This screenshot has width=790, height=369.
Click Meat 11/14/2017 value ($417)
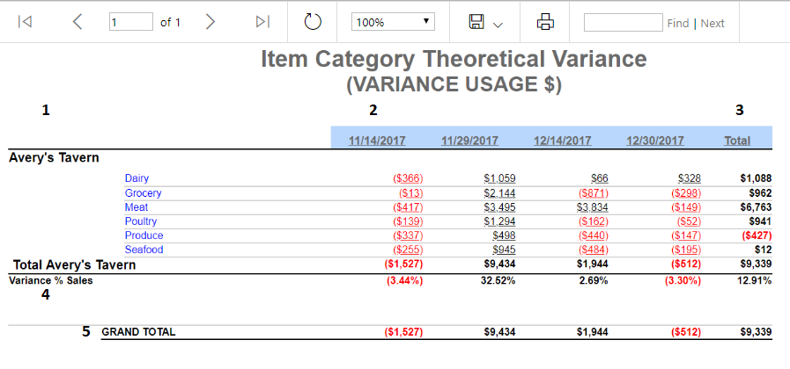[x=408, y=207]
